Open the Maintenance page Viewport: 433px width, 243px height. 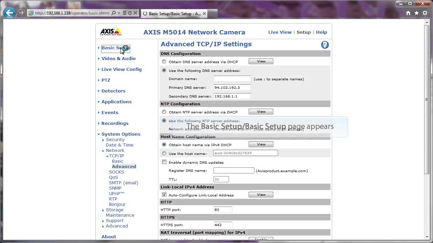pyautogui.click(x=120, y=215)
